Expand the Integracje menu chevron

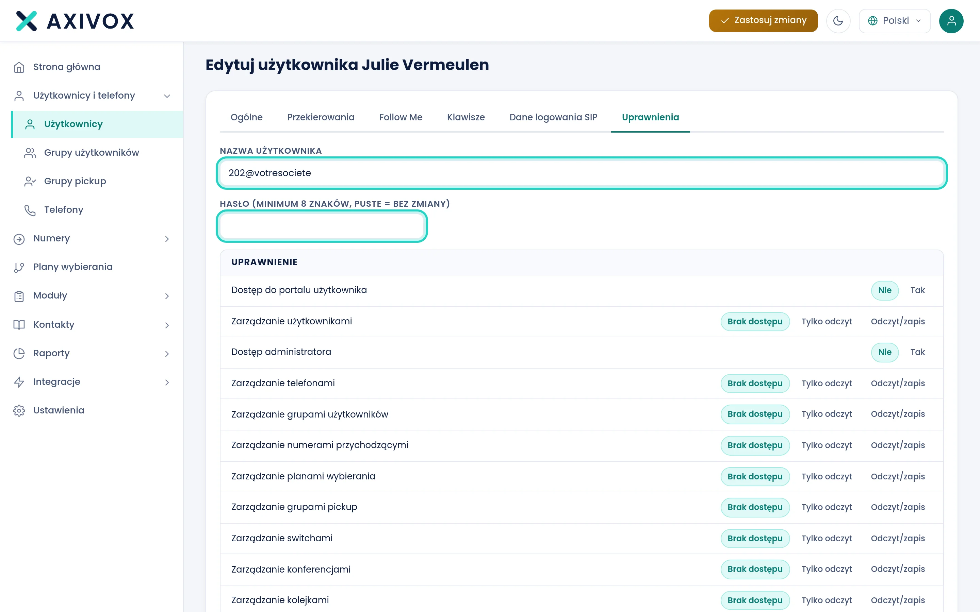[167, 382]
